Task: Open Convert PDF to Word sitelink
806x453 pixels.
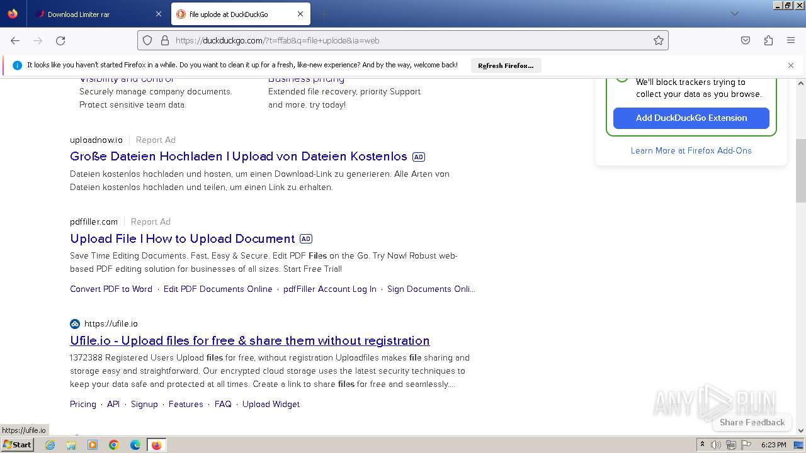Action: 111,289
